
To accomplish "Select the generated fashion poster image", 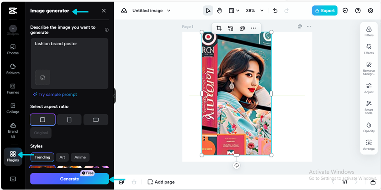I will pyautogui.click(x=237, y=93).
